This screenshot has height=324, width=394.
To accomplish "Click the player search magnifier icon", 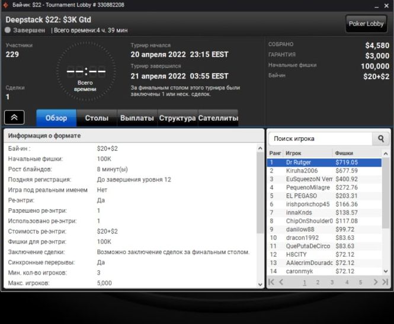I will click(381, 138).
